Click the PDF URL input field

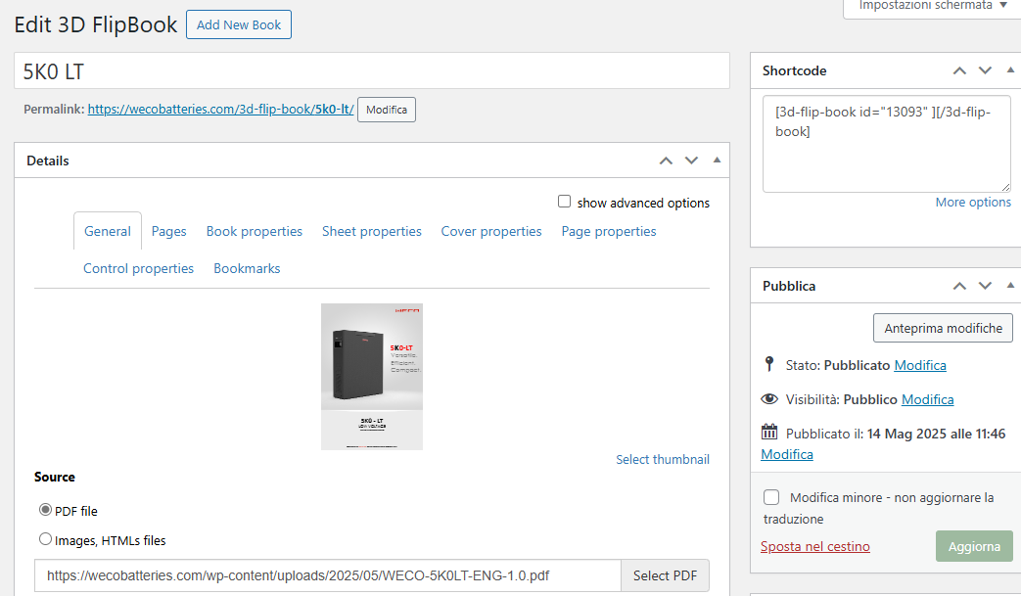click(328, 575)
